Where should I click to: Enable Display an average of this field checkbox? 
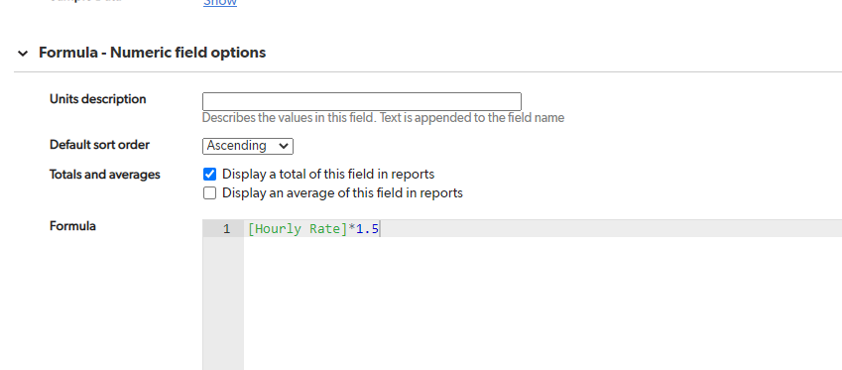[209, 192]
